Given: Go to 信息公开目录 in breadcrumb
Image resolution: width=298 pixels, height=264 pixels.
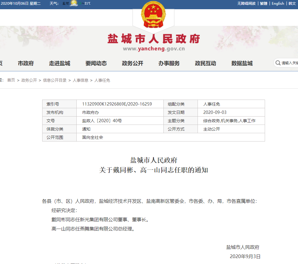Looking at the screenshot, I should pos(55,80).
